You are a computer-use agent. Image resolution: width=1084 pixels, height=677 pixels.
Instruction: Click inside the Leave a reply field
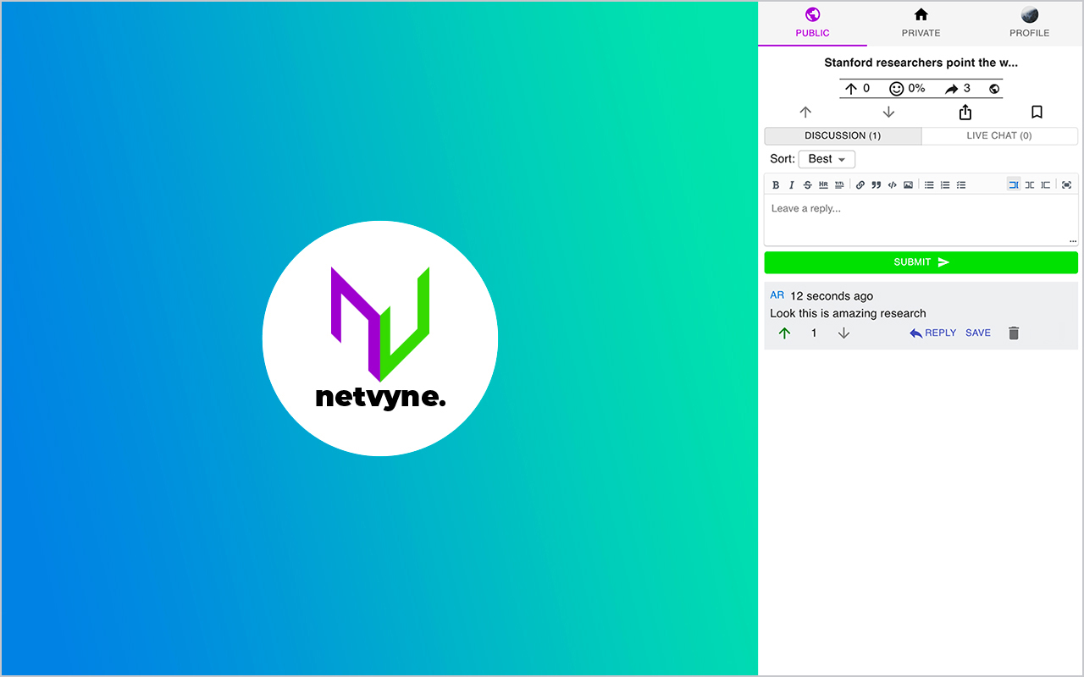point(921,216)
